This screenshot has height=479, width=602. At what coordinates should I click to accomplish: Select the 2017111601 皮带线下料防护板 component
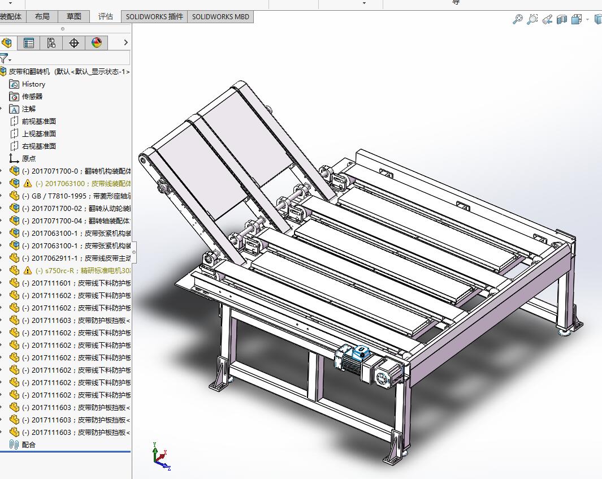[x=70, y=283]
